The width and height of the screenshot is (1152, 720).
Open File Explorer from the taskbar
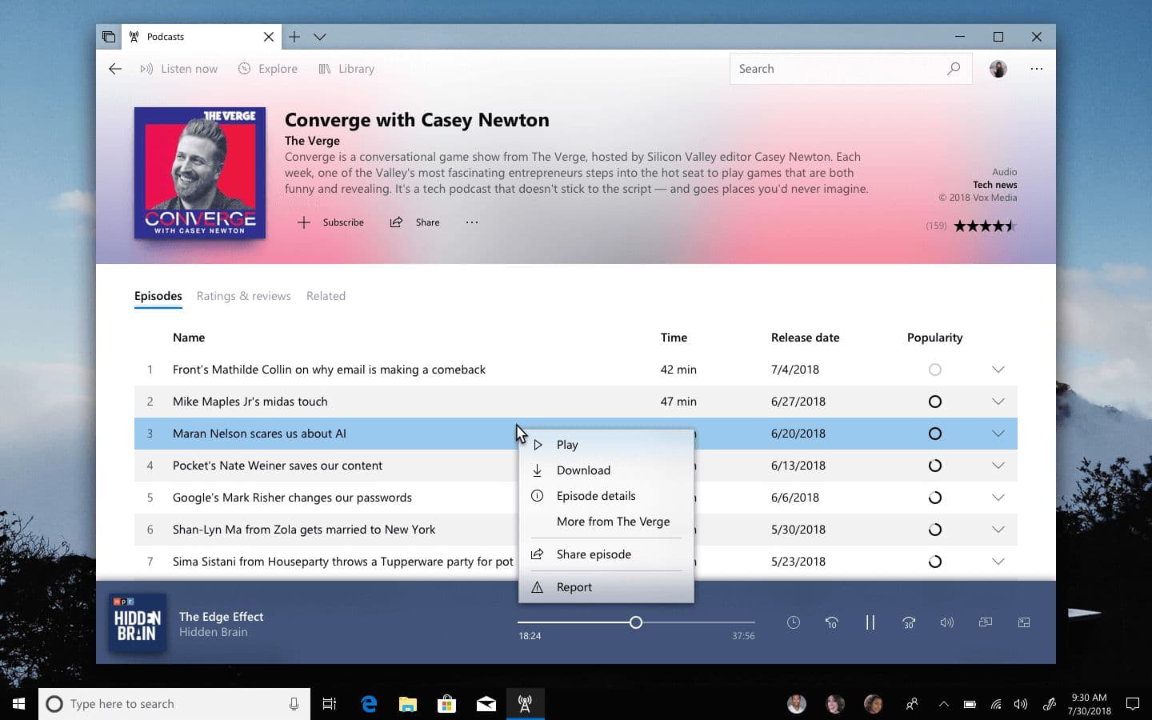pos(408,704)
